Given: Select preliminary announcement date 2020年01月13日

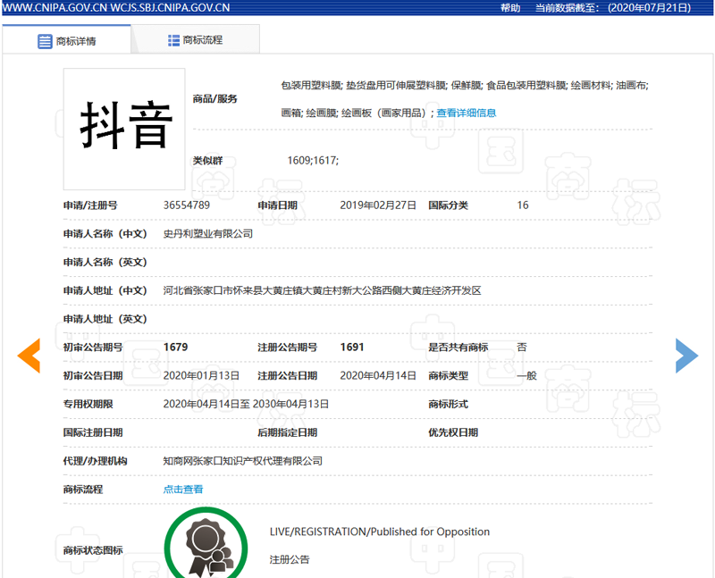Looking at the screenshot, I should tap(201, 375).
